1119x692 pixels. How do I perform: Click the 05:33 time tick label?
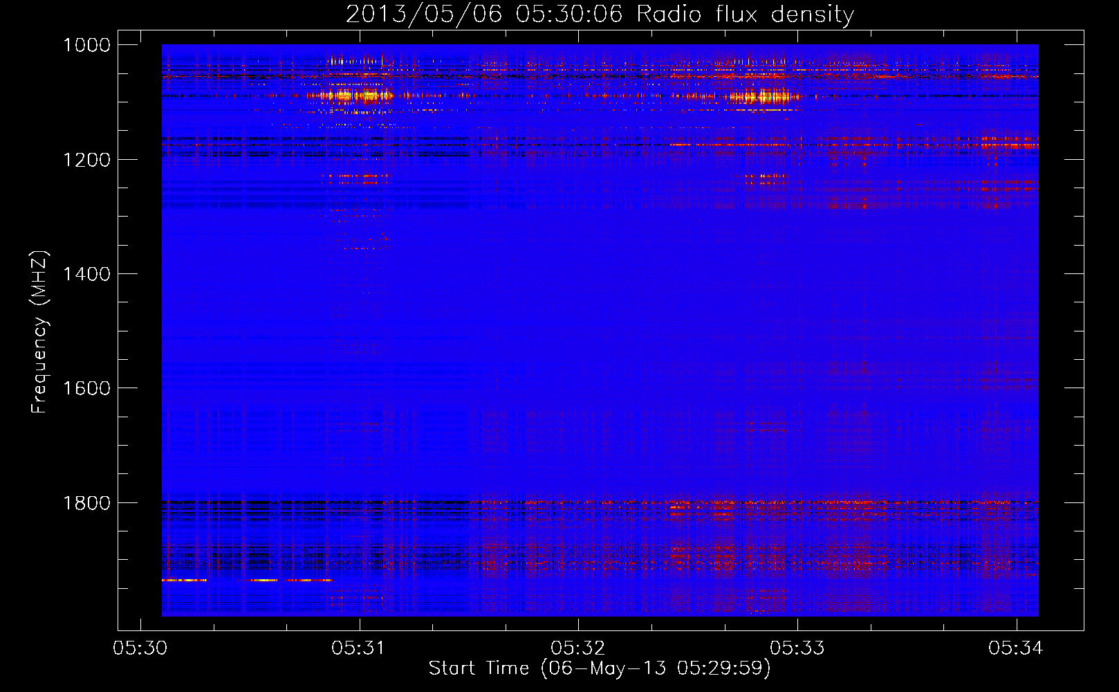pos(797,648)
